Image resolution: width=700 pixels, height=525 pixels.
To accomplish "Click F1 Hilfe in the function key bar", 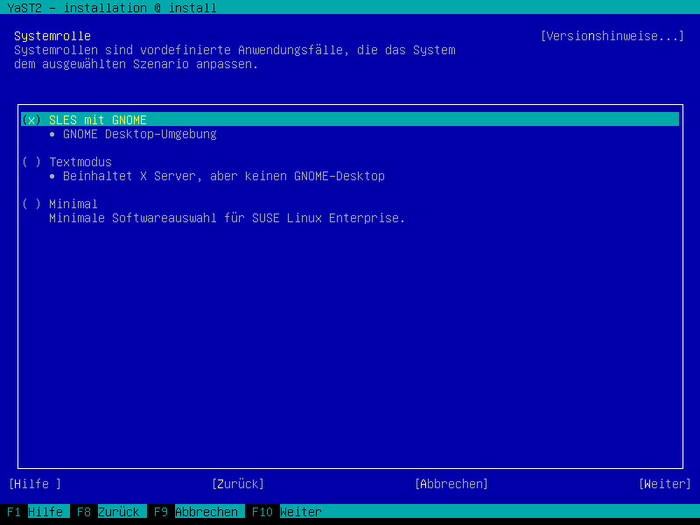I will tap(35, 512).
